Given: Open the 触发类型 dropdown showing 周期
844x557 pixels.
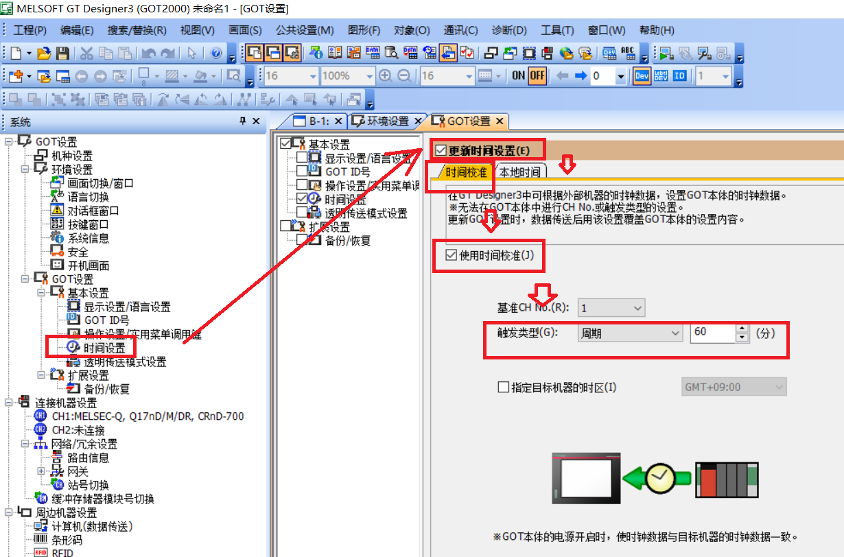Looking at the screenshot, I should point(630,333).
